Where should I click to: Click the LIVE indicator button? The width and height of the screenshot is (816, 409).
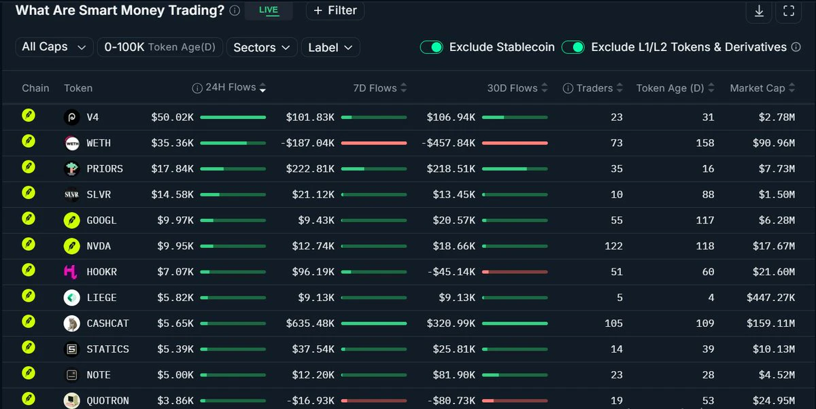pos(269,11)
